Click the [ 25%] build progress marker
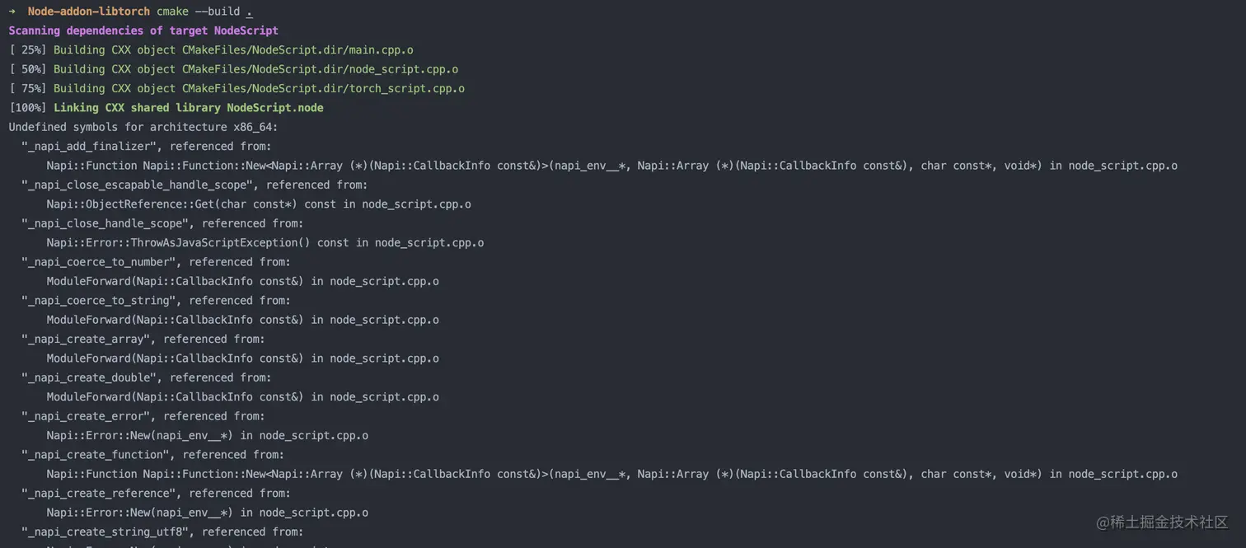1246x548 pixels. pyautogui.click(x=27, y=49)
